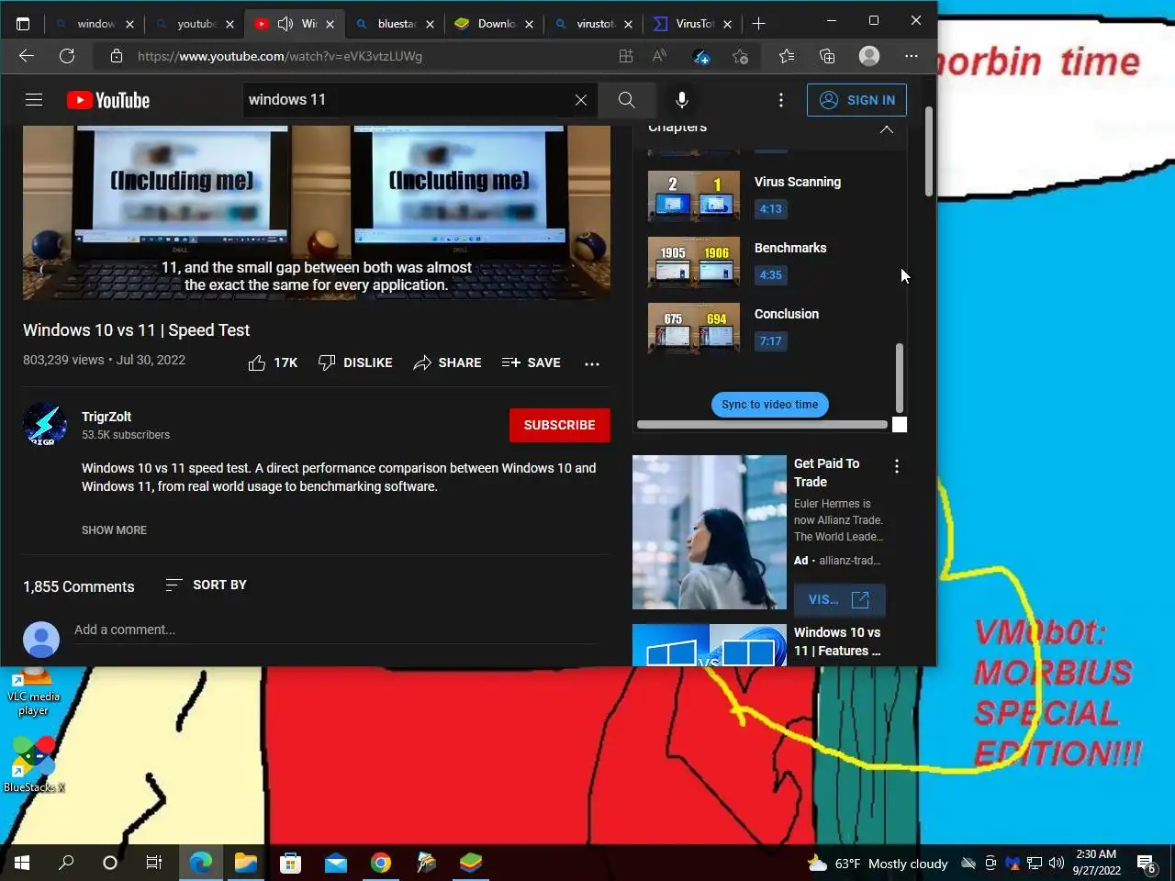This screenshot has width=1175, height=881.
Task: Open the Edge Favorites list
Action: pyautogui.click(x=787, y=56)
